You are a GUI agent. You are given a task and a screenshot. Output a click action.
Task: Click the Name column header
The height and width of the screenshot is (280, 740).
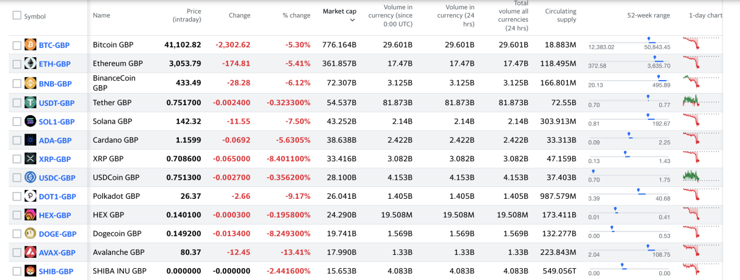[102, 15]
